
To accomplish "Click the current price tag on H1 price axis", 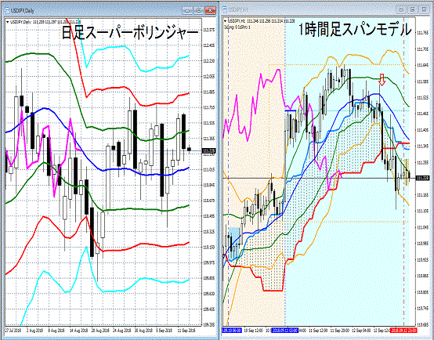I will tap(422, 178).
